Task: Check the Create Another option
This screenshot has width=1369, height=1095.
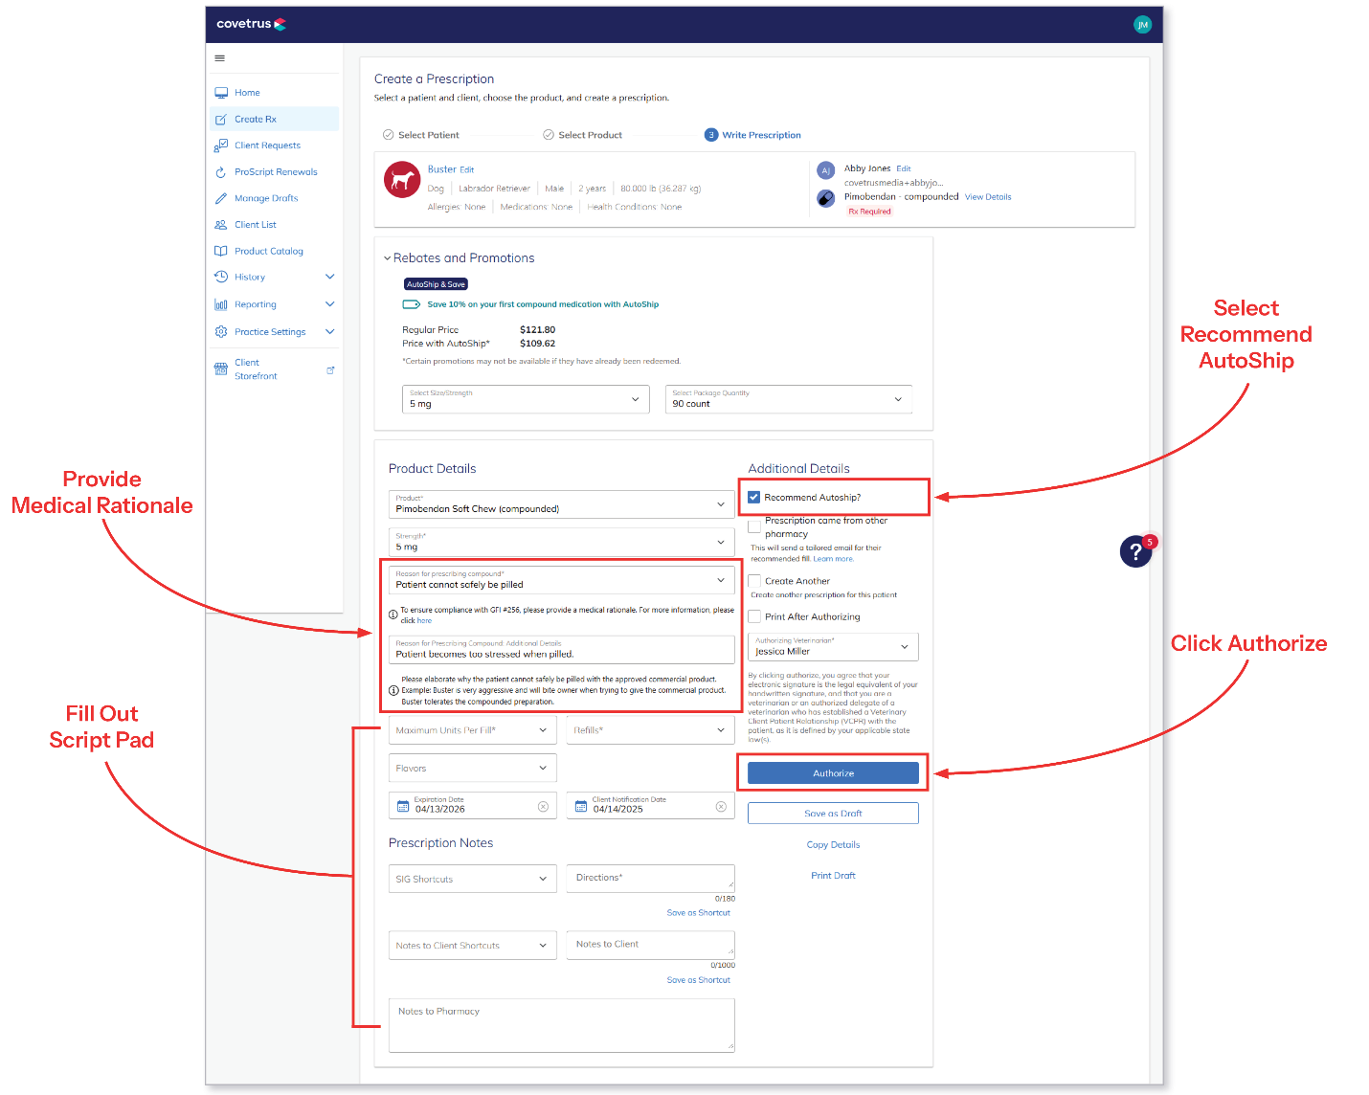Action: (x=754, y=580)
